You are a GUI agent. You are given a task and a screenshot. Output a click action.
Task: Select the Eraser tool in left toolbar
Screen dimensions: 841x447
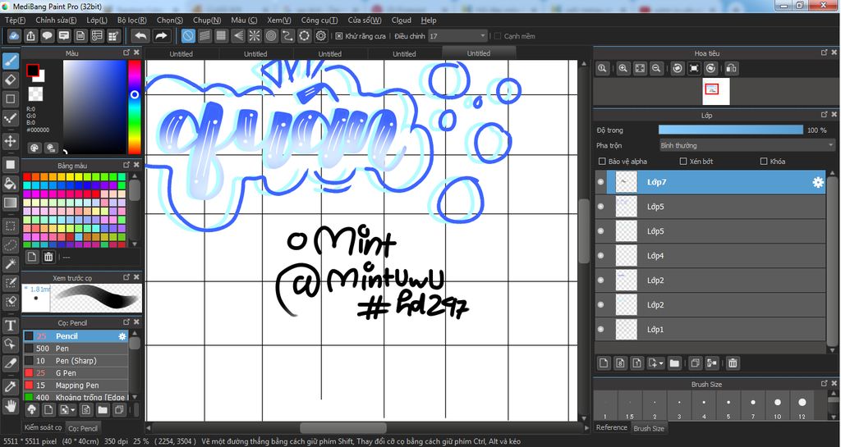tap(11, 80)
